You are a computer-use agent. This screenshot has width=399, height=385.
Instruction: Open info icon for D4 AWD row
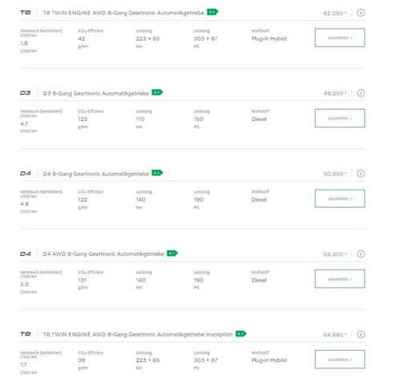point(361,254)
